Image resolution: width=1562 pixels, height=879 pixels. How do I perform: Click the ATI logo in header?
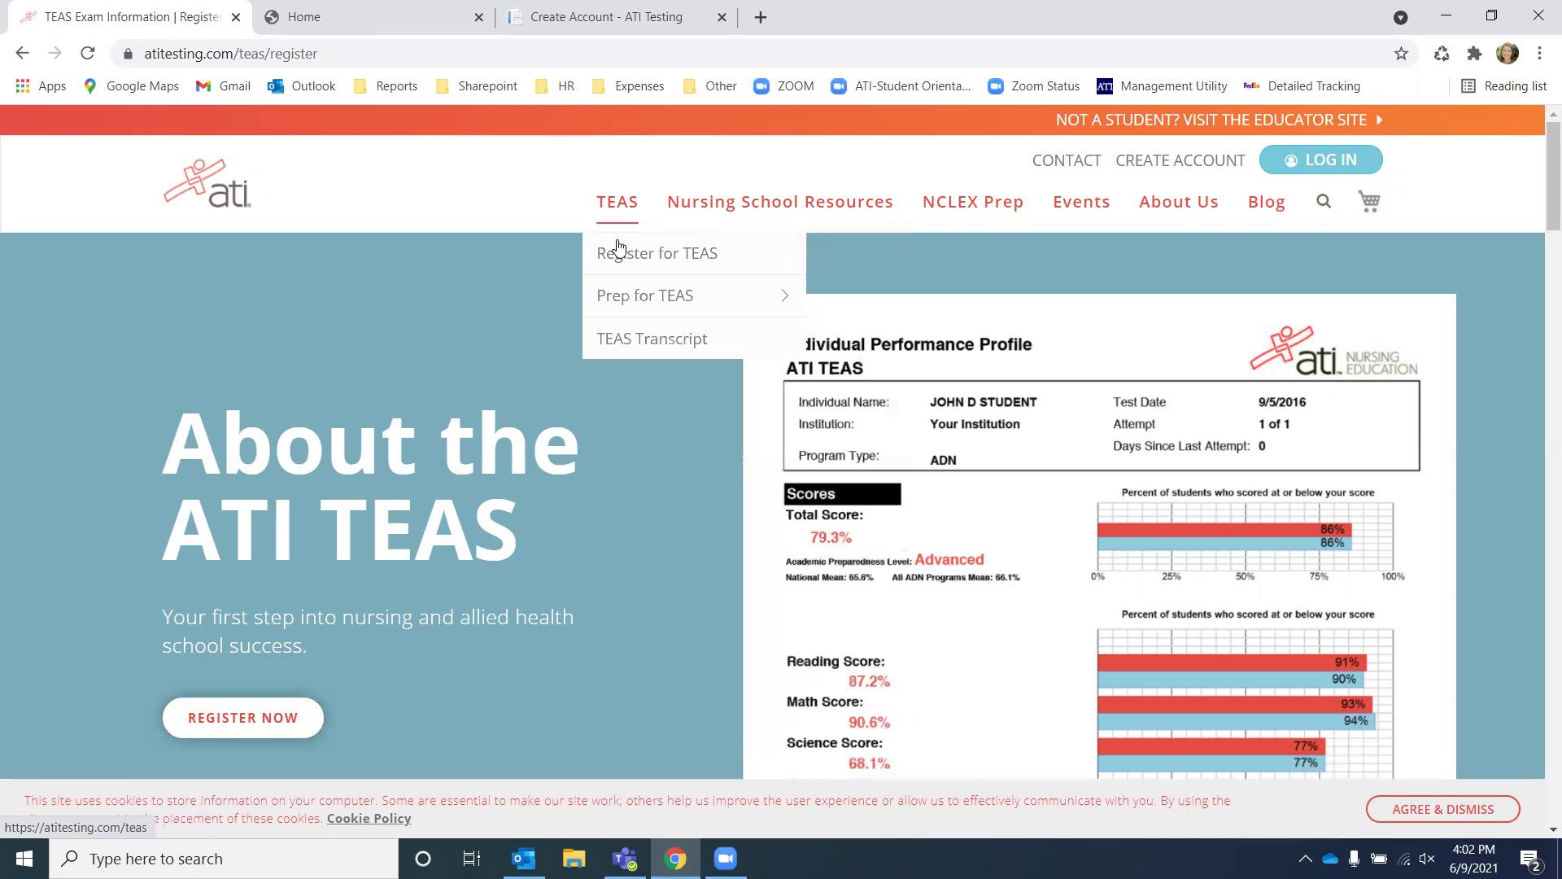[x=207, y=184]
